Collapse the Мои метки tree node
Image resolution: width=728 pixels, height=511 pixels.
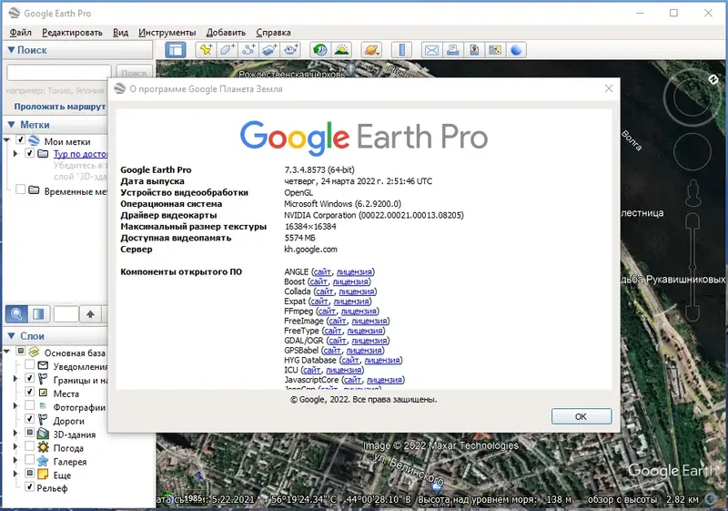7,140
